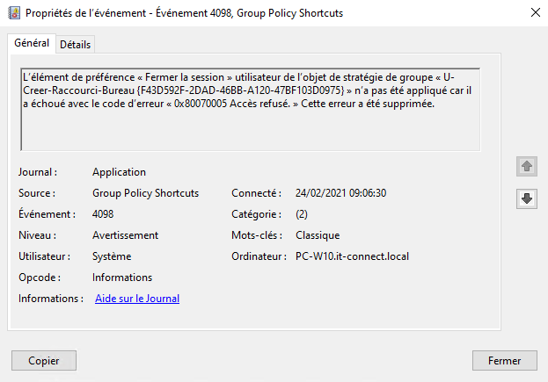
Task: Select the Utilisateur value Système
Action: point(112,256)
